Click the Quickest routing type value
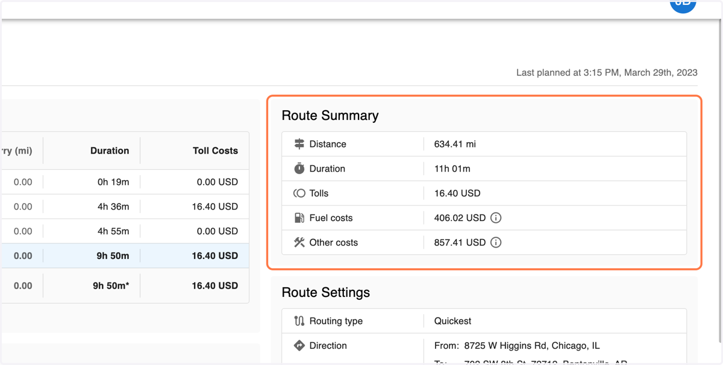 pyautogui.click(x=453, y=321)
